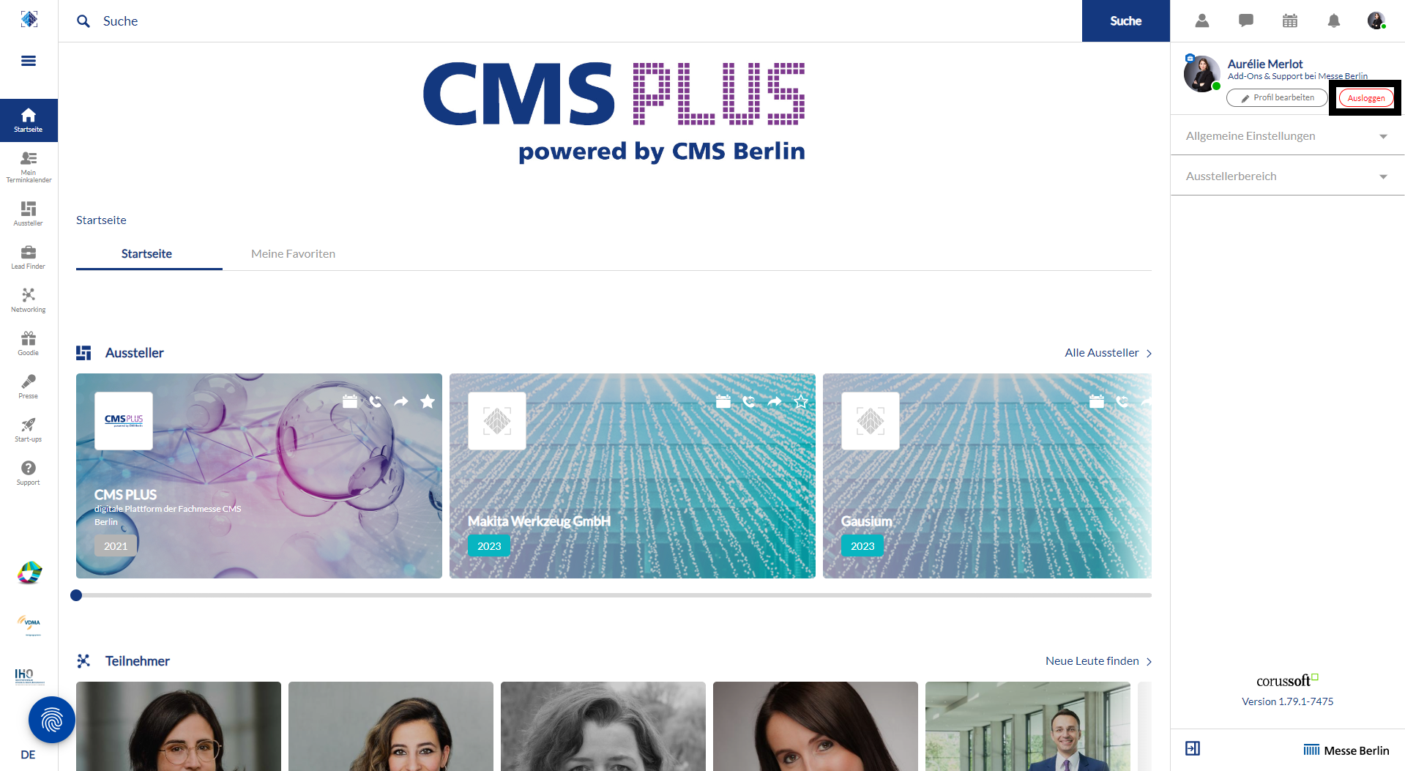Collapse the right side panel
1405x771 pixels.
click(x=1193, y=748)
